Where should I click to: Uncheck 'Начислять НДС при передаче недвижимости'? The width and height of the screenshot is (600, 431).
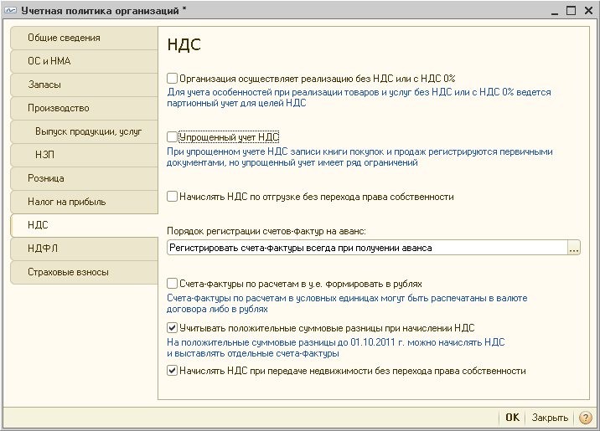pyautogui.click(x=173, y=371)
